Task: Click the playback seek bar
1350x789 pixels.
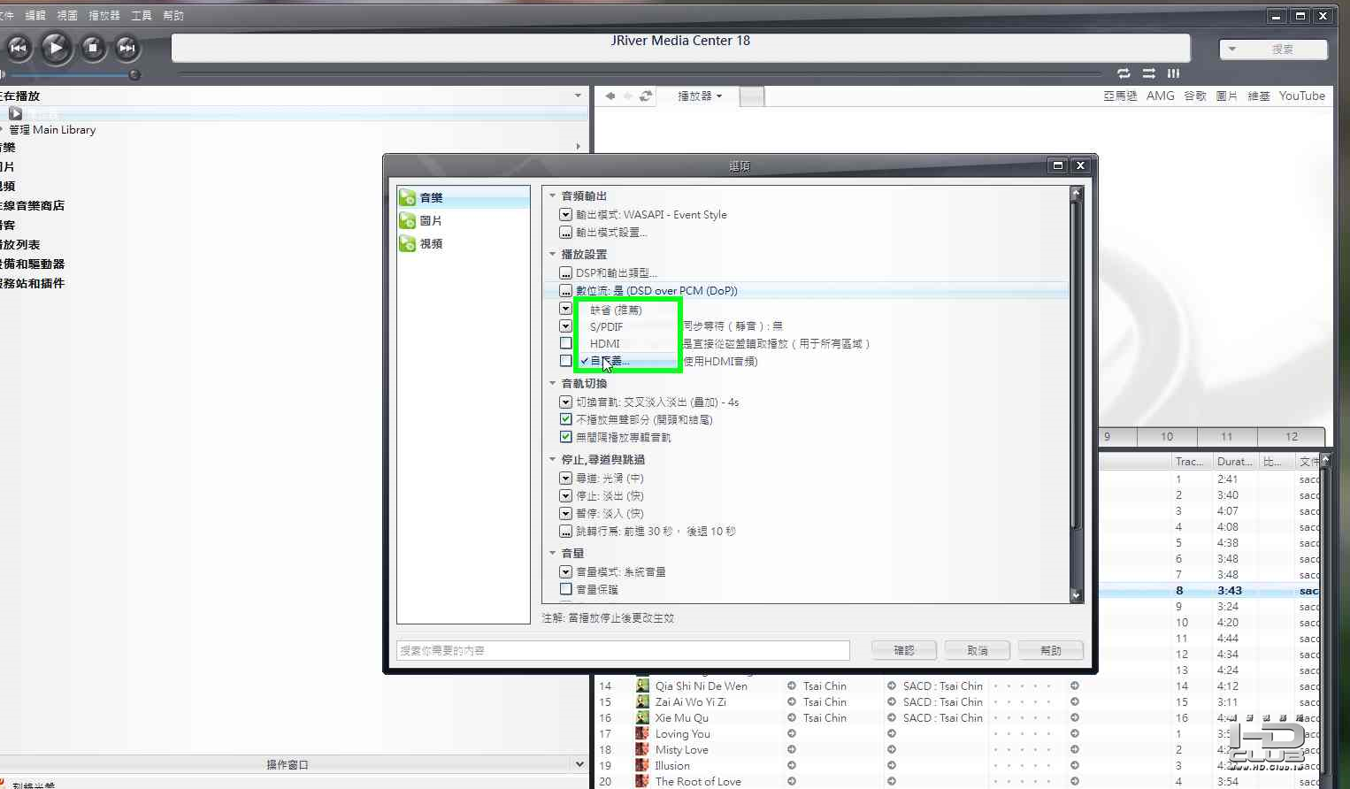Action: (639, 74)
